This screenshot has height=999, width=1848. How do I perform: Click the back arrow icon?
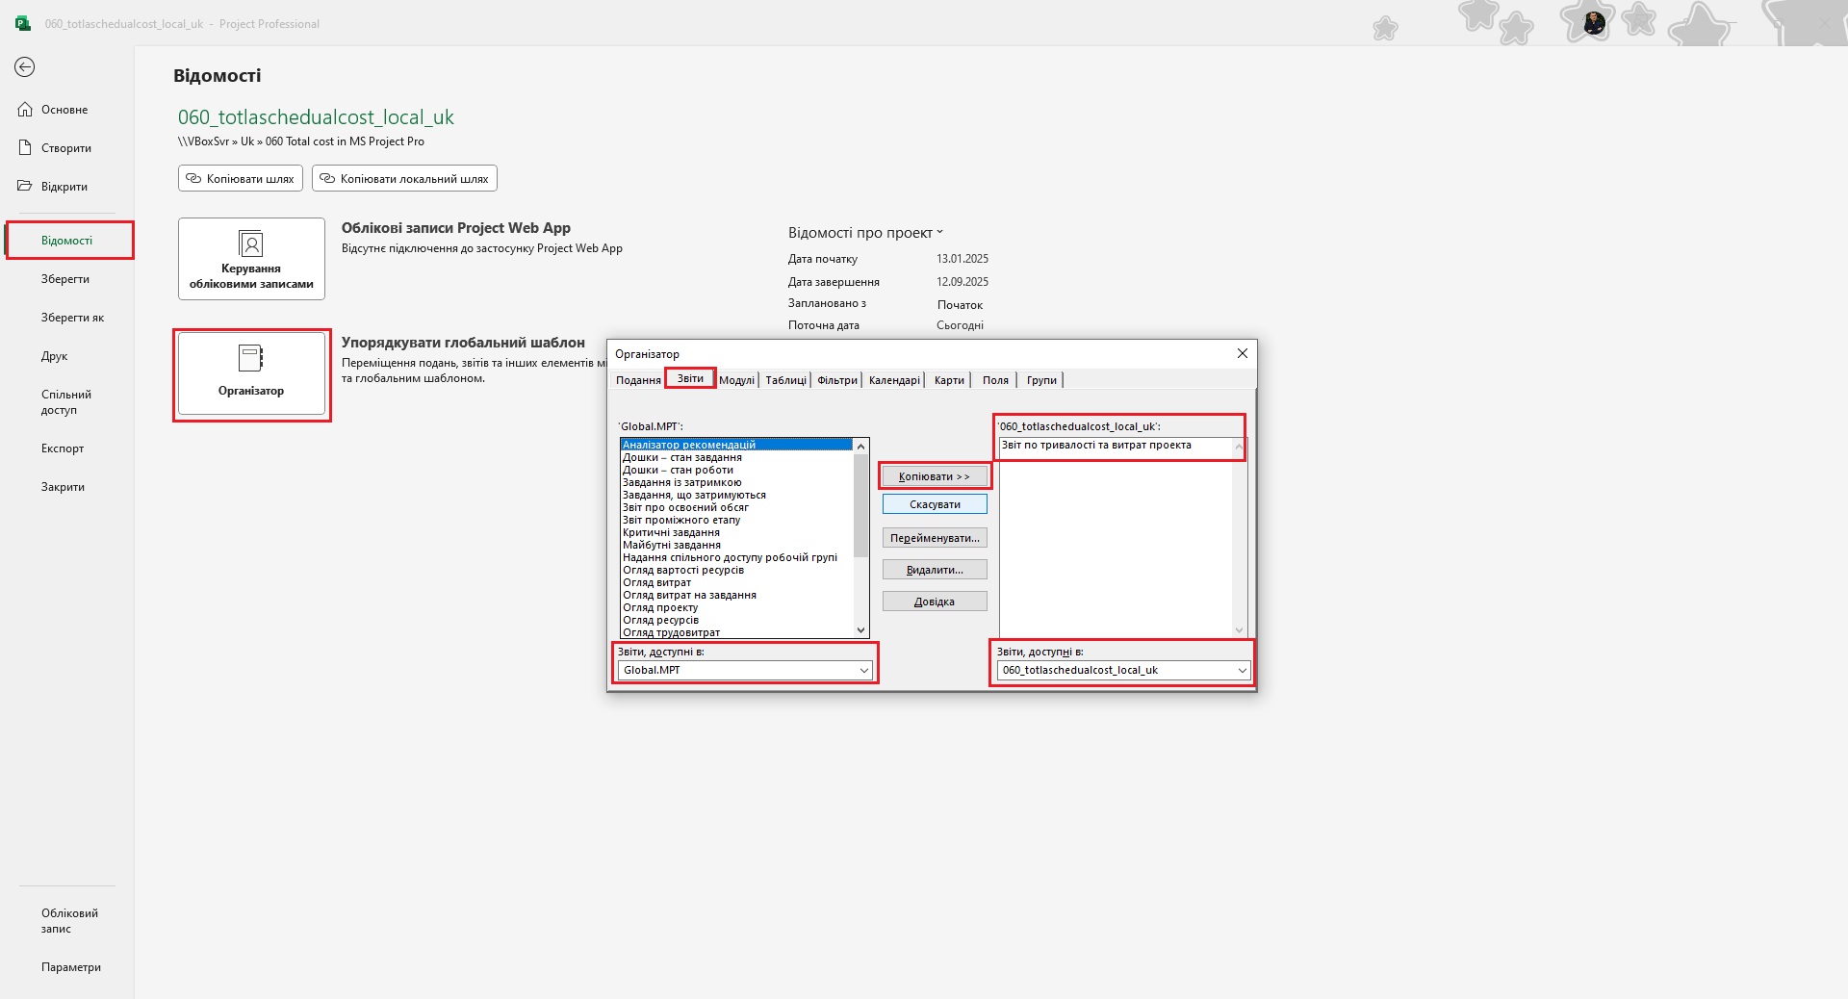click(x=25, y=66)
